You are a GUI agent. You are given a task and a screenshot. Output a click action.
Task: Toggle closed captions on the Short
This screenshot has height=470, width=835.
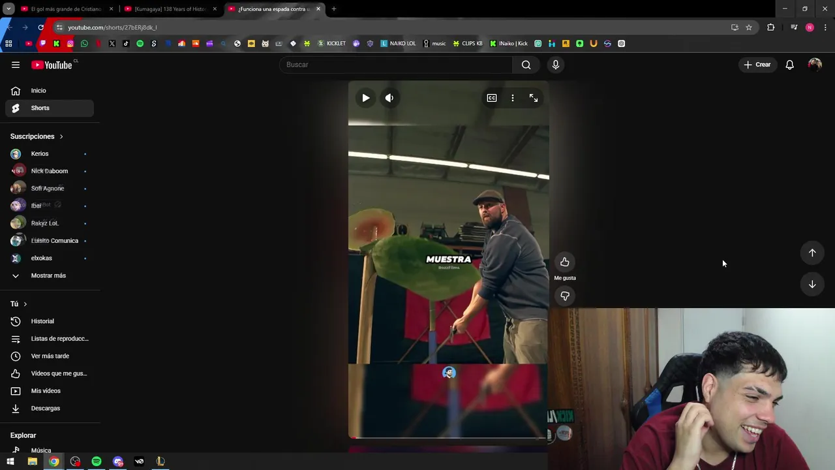click(492, 98)
